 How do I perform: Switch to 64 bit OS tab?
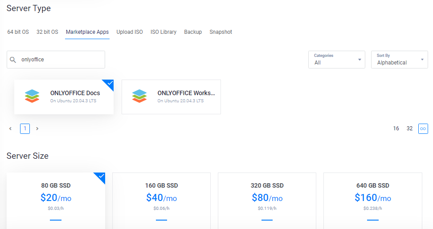18,32
